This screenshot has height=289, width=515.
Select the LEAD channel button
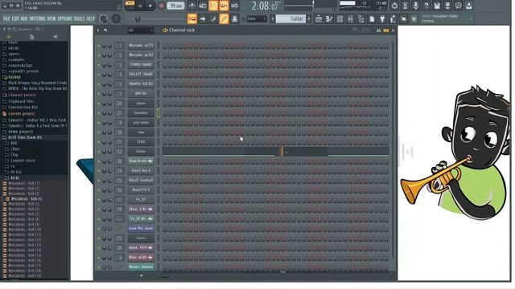tap(141, 142)
